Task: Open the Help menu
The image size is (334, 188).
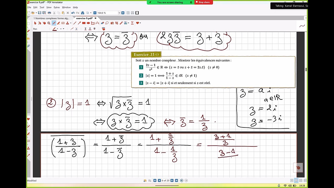Action: coord(75,7)
